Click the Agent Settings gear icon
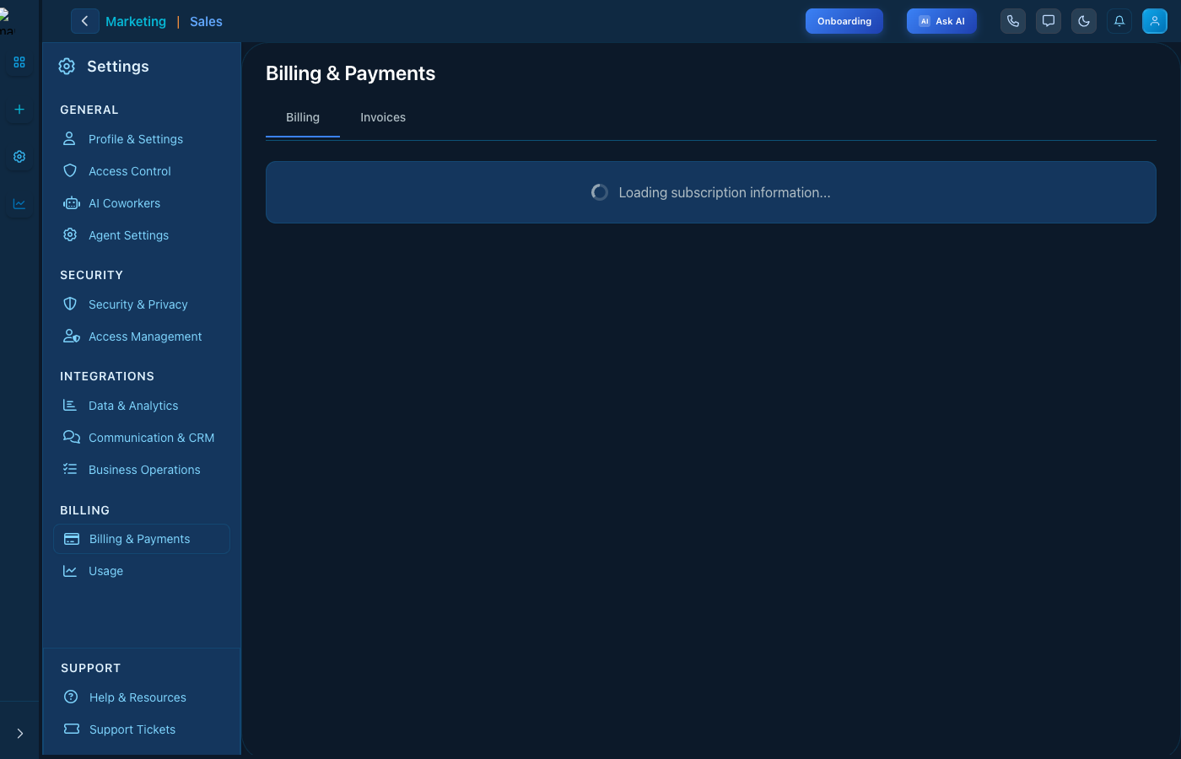This screenshot has width=1181, height=759. [70, 234]
